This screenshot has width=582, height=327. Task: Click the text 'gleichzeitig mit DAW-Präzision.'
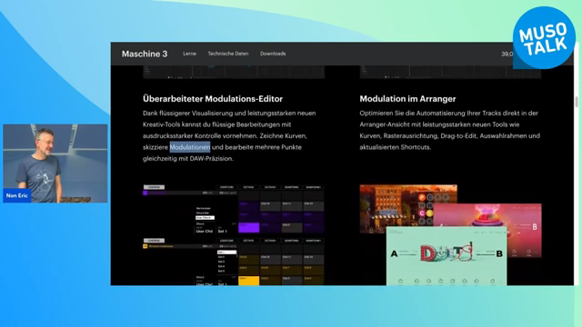coord(188,158)
